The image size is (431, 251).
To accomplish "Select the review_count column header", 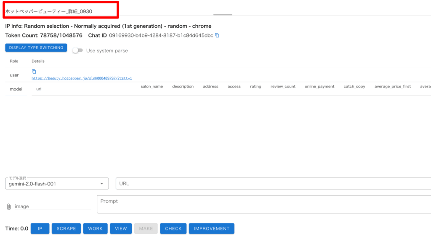I will 283,87.
